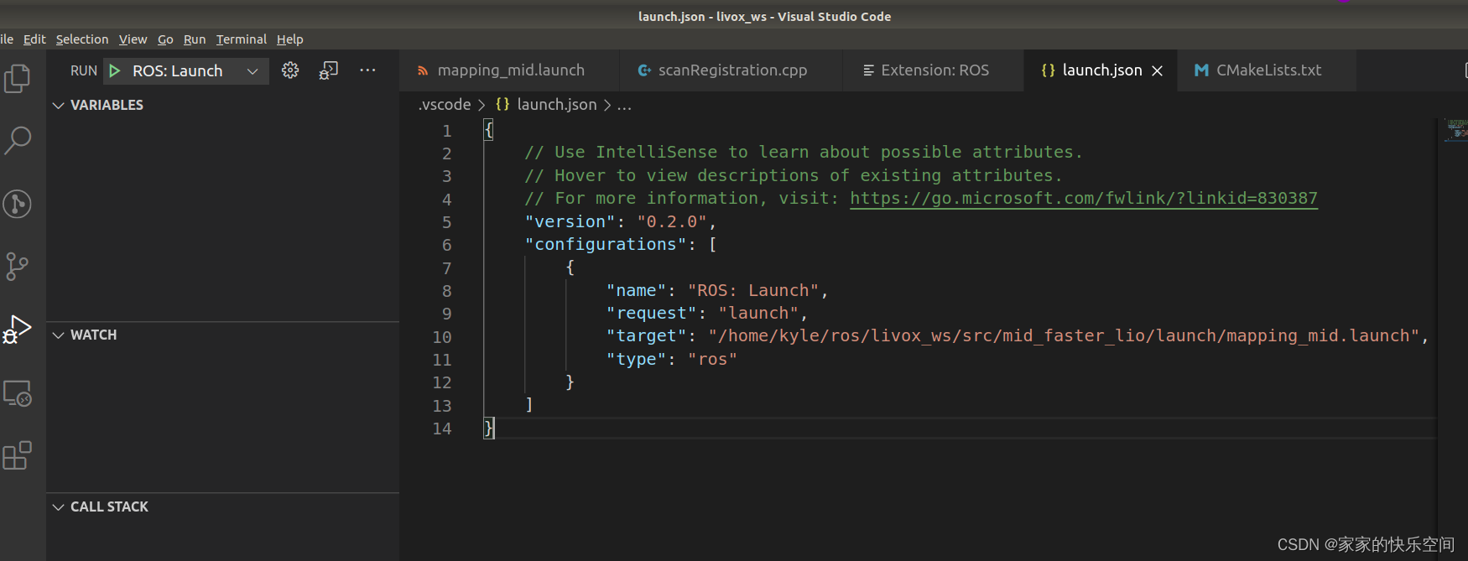
Task: Open the Source Control view
Action: (17, 267)
